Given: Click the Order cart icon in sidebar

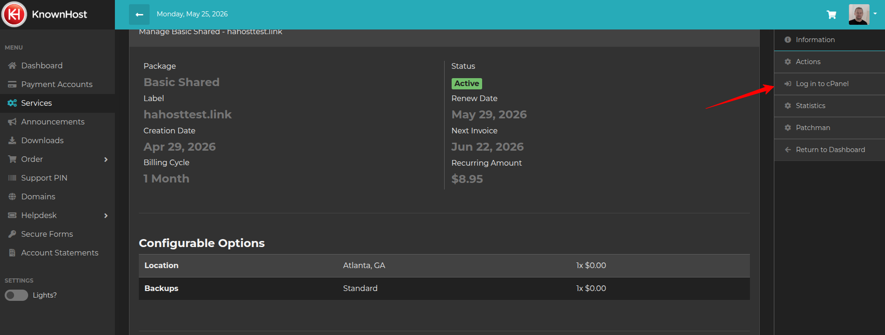Looking at the screenshot, I should pos(12,159).
